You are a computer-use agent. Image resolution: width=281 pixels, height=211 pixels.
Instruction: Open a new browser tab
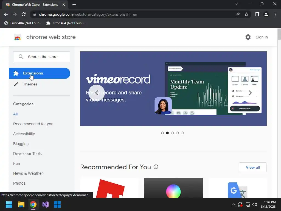click(74, 5)
